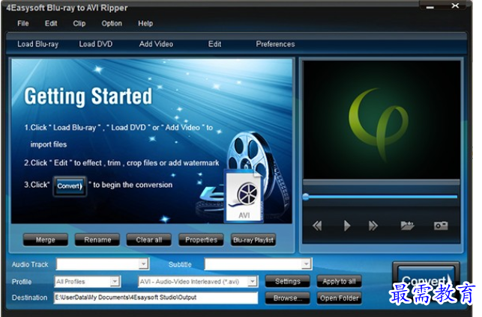Click the Rename button
482x317 pixels.
(x=97, y=240)
